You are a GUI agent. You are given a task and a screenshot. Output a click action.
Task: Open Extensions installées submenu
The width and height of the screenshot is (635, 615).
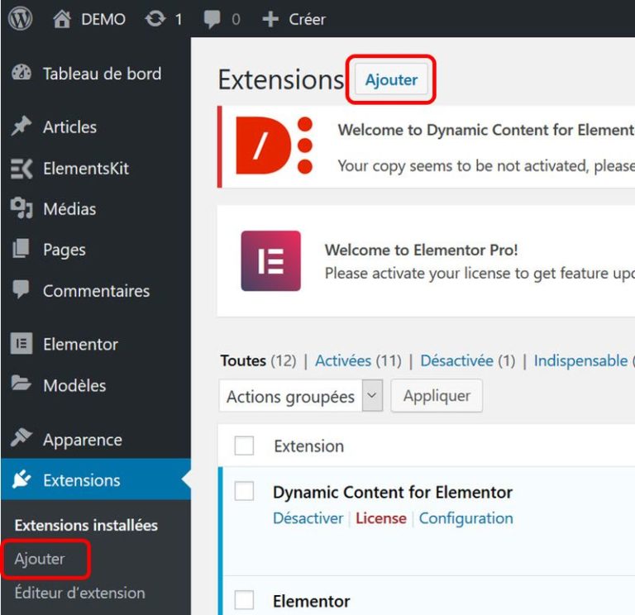[86, 525]
